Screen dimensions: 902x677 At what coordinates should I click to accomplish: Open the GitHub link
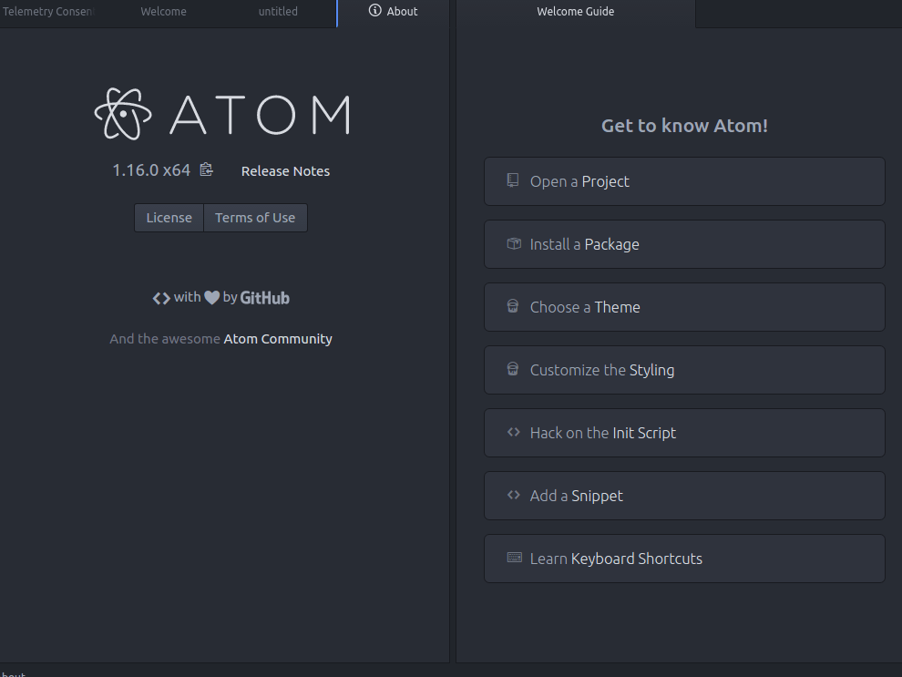coord(264,298)
